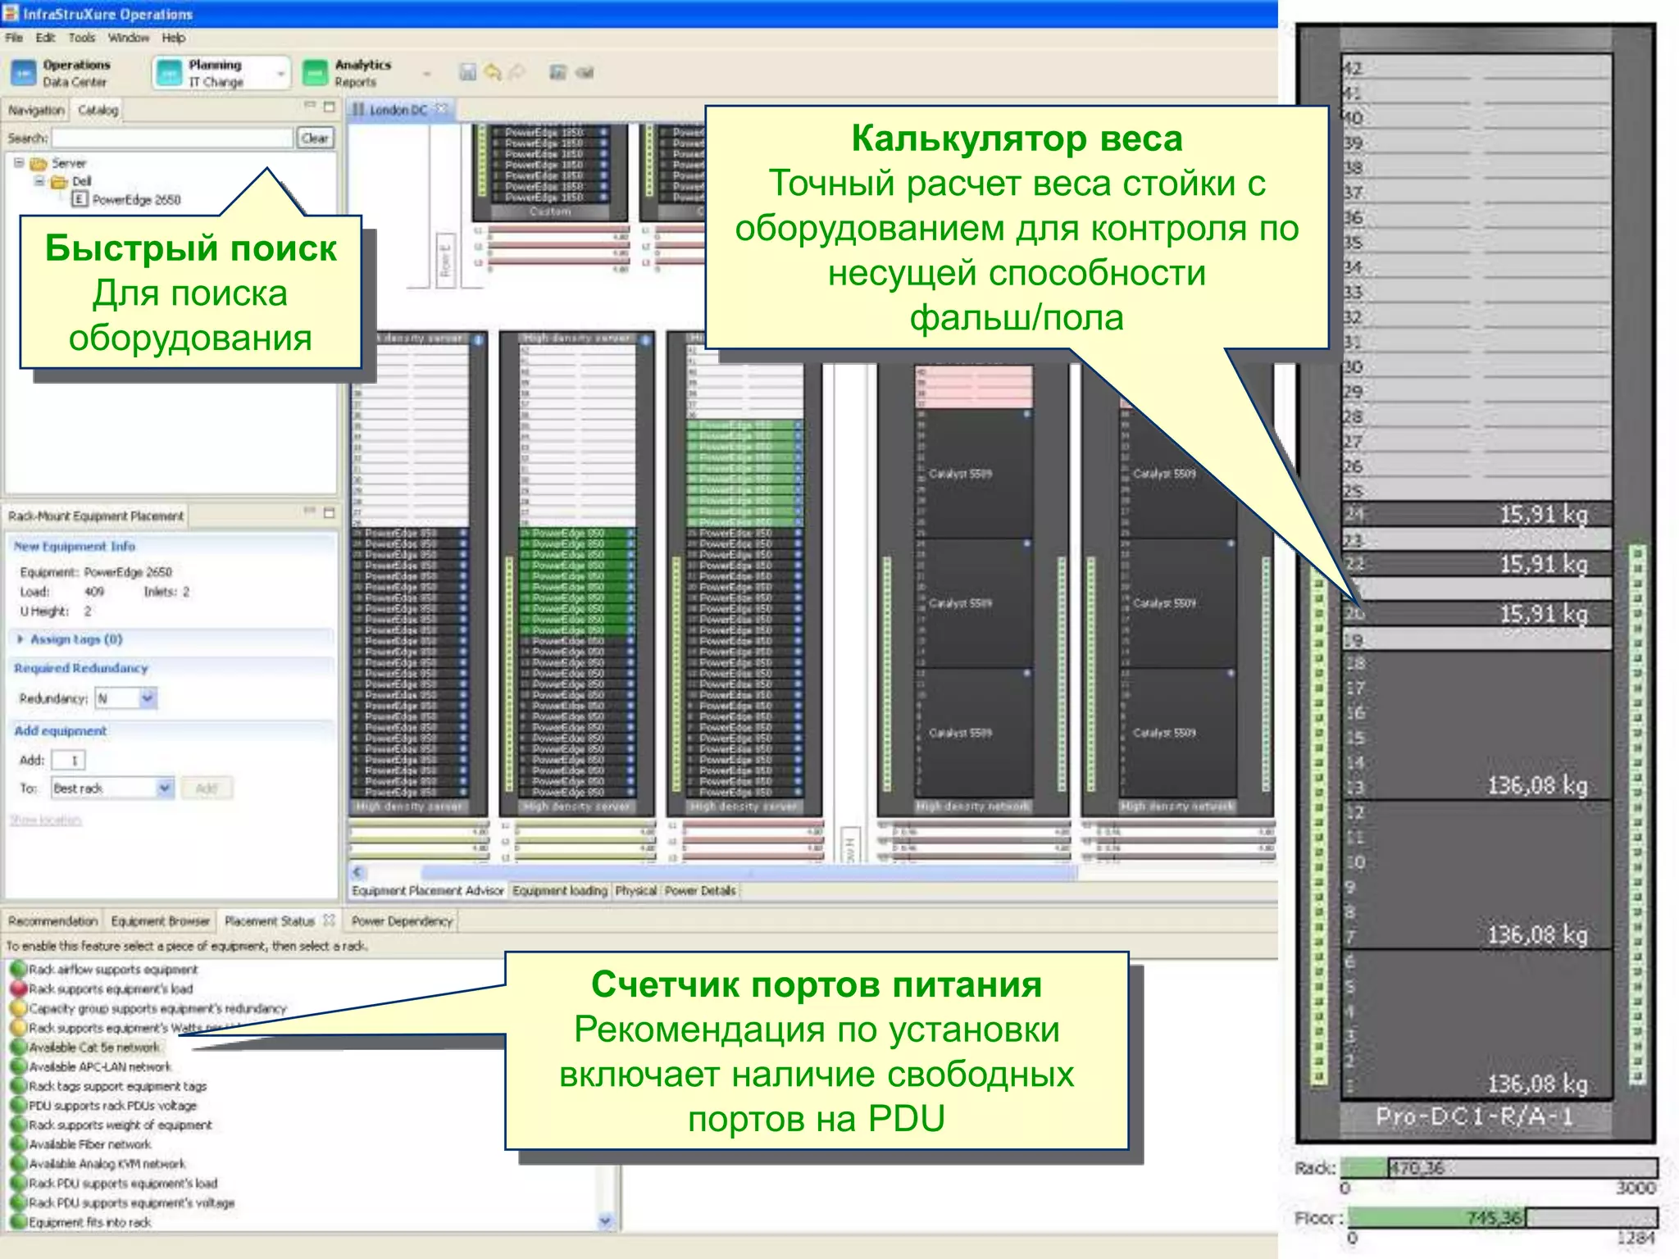Open the Redundancy dropdown
Screen dimensions: 1679x1259
click(148, 698)
